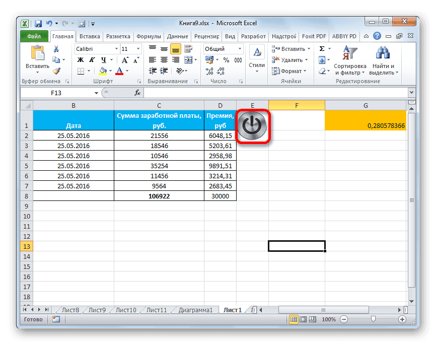The image size is (436, 345).
Task: Choose the red font color swatch
Action: point(119,72)
